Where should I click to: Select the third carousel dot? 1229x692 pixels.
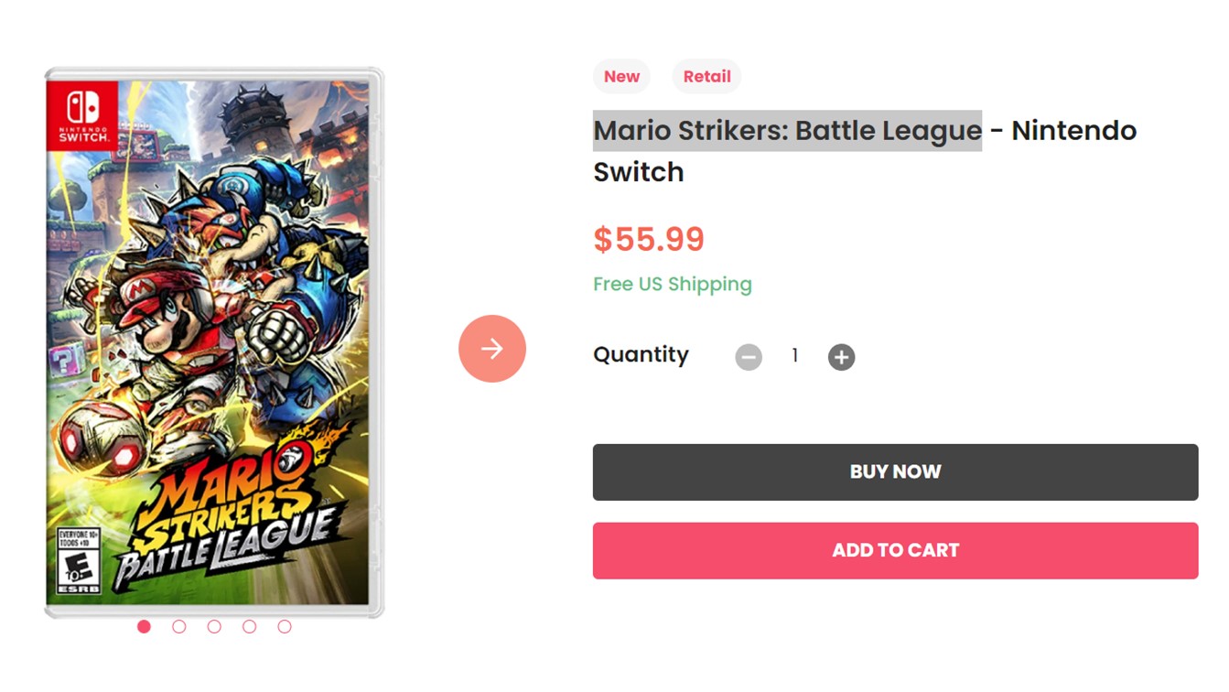[214, 627]
